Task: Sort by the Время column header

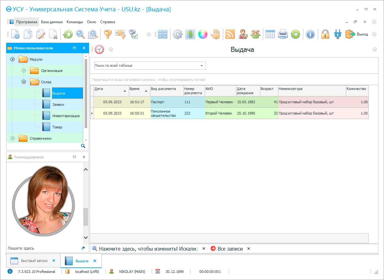Action: (x=139, y=91)
